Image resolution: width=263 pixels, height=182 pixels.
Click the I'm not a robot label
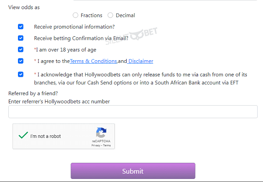click(46, 136)
